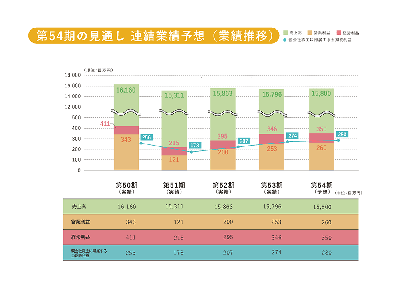The image size is (409, 289).
Task: Click the teal dot legend marker for 当期純利益
Action: coord(284,40)
